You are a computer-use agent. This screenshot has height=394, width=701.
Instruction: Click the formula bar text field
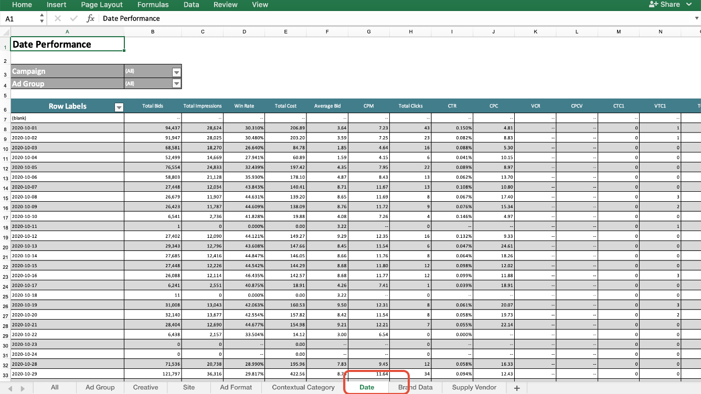tap(394, 18)
